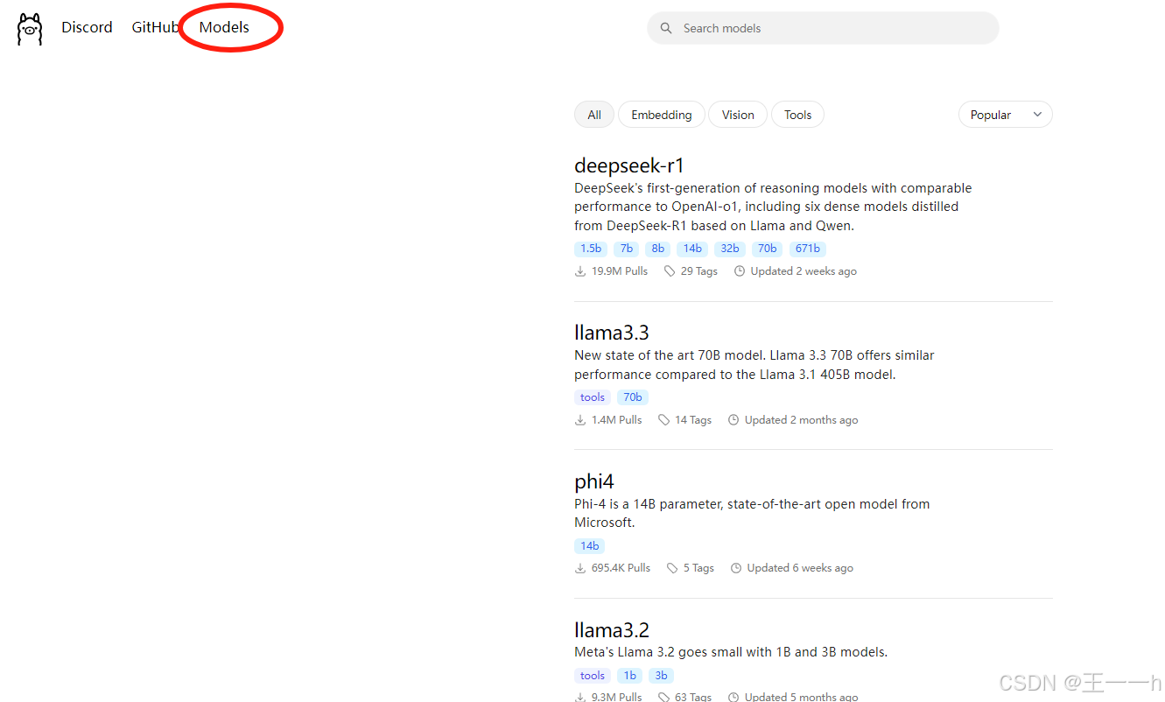Click the download icon beside 1.4M Pulls
The height and width of the screenshot is (702, 1165).
click(580, 420)
